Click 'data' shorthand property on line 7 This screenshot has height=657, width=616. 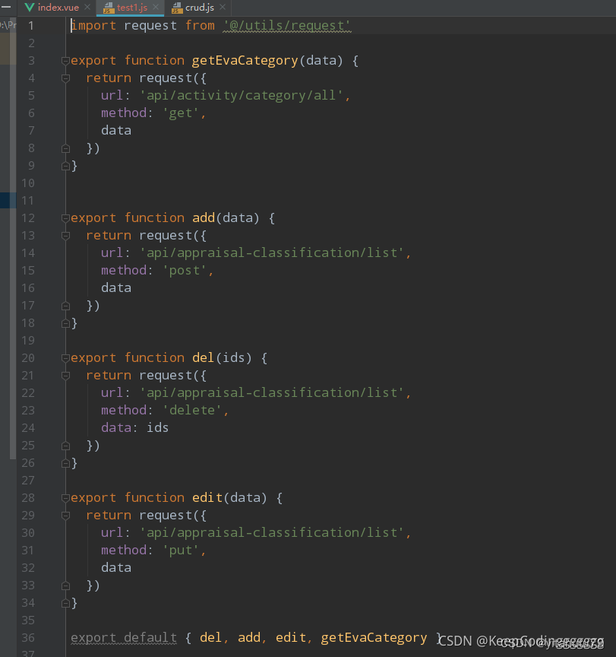(116, 131)
